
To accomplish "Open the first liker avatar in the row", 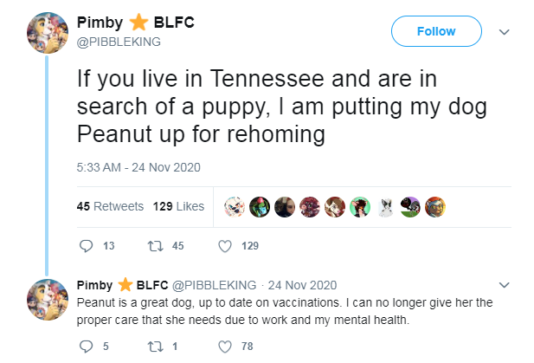I will coord(235,207).
